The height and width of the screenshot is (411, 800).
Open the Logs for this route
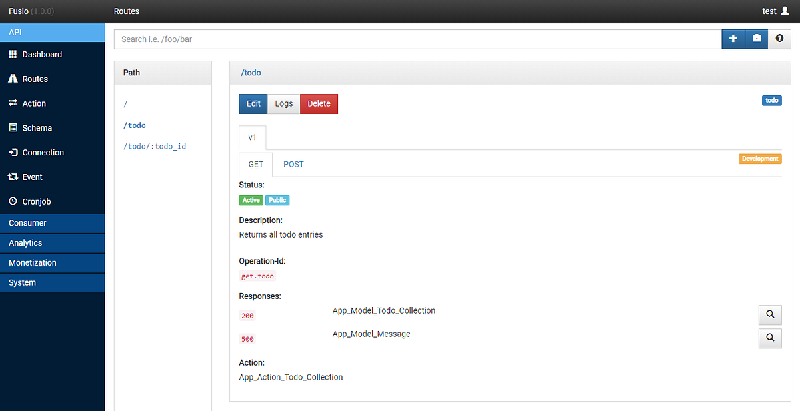284,103
